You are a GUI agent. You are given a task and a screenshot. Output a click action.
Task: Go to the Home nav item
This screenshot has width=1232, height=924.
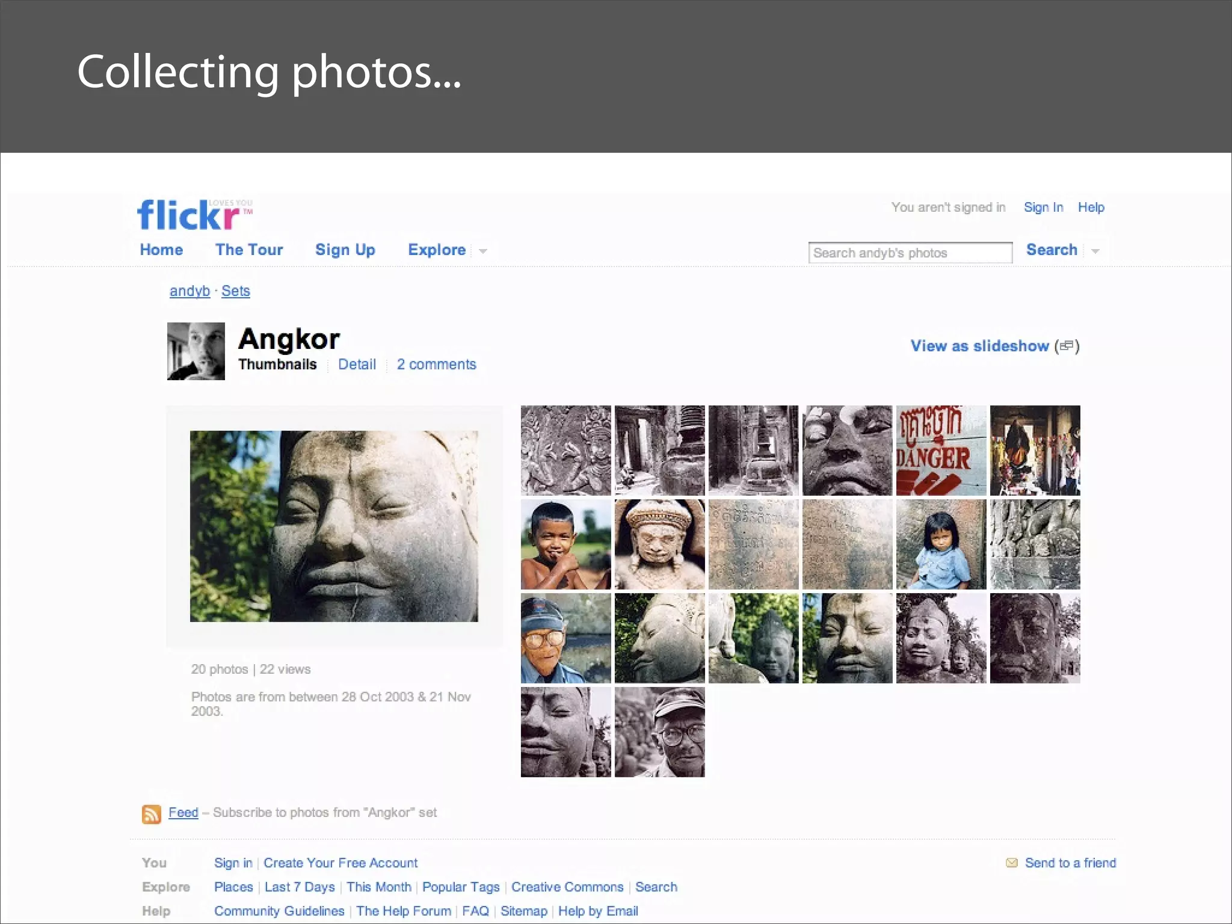[161, 250]
